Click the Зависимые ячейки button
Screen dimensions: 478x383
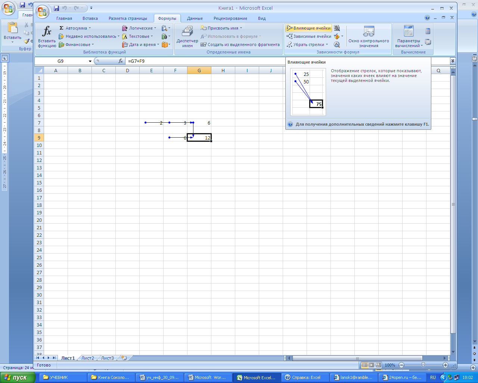[309, 36]
